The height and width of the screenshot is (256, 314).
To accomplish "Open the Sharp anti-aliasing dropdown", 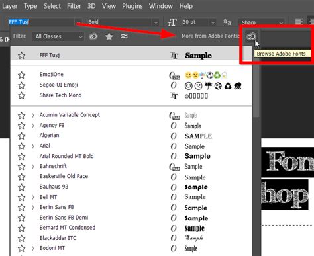I will tap(262, 22).
